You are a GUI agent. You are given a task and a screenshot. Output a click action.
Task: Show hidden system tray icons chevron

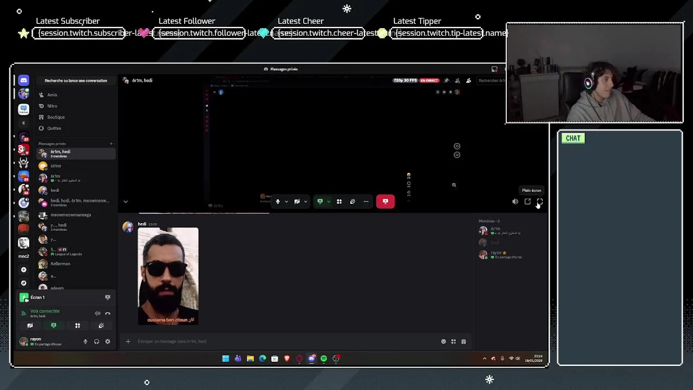[485, 359]
